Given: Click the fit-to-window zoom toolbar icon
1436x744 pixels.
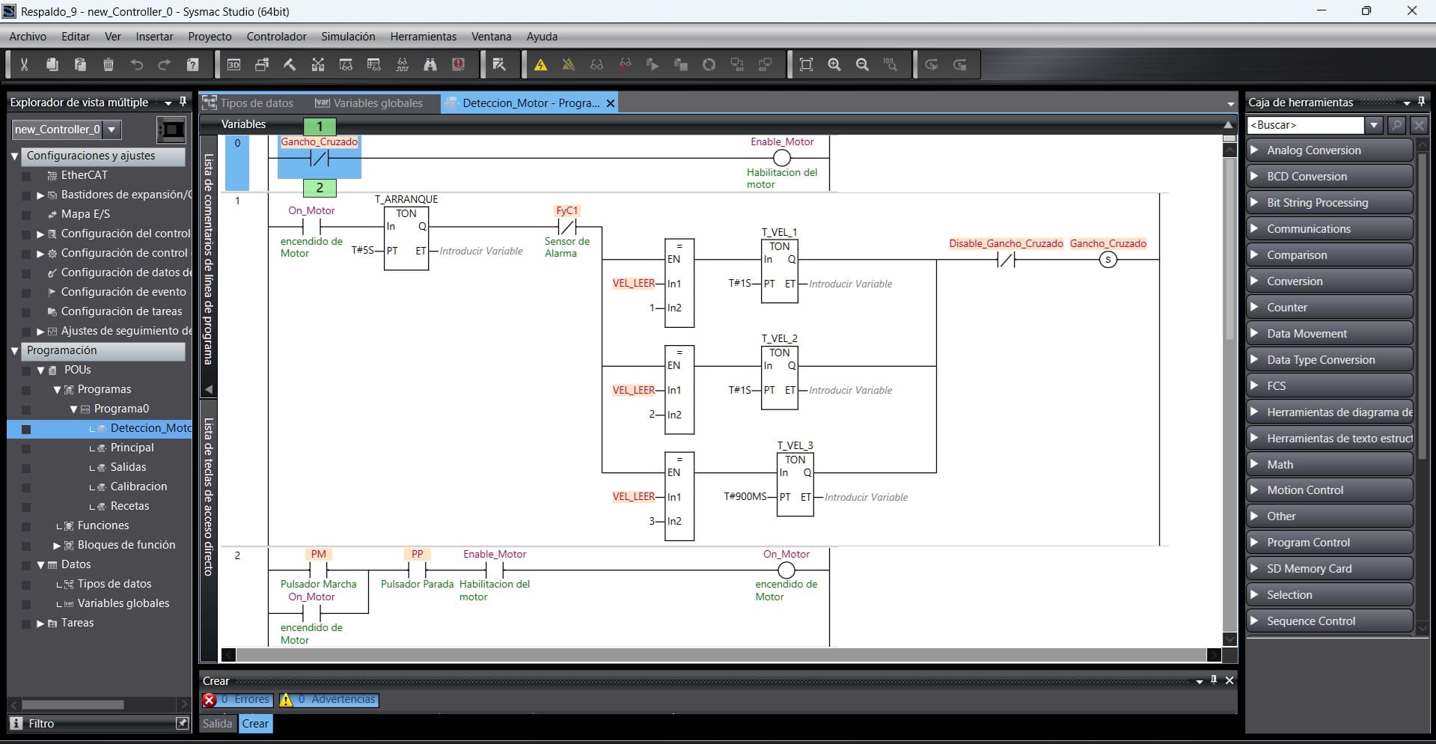Looking at the screenshot, I should (806, 65).
